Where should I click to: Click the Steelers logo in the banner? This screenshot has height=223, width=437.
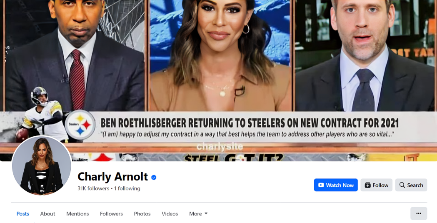point(80,125)
